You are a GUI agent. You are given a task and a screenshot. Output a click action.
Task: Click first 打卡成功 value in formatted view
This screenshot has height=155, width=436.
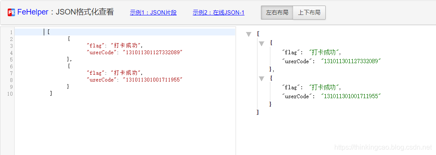click(x=324, y=53)
